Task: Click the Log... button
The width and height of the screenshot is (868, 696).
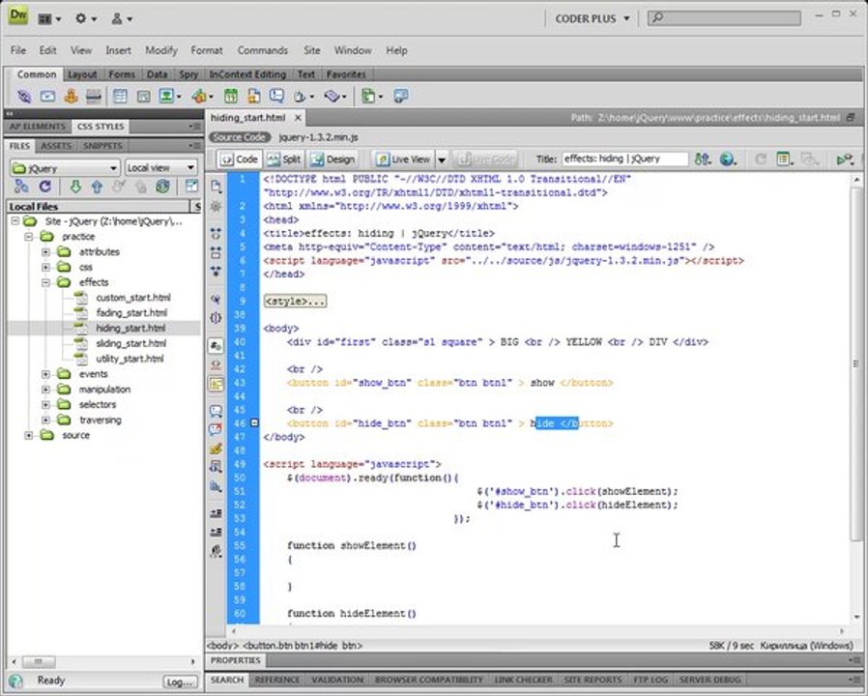Action: [180, 682]
